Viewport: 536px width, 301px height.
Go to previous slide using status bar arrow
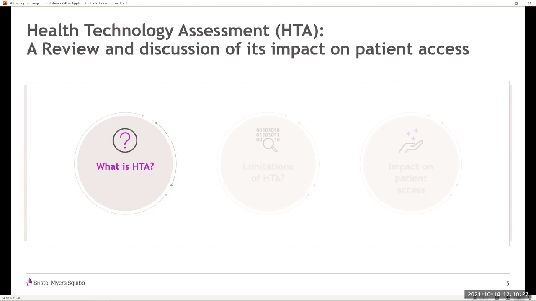[x=466, y=298]
